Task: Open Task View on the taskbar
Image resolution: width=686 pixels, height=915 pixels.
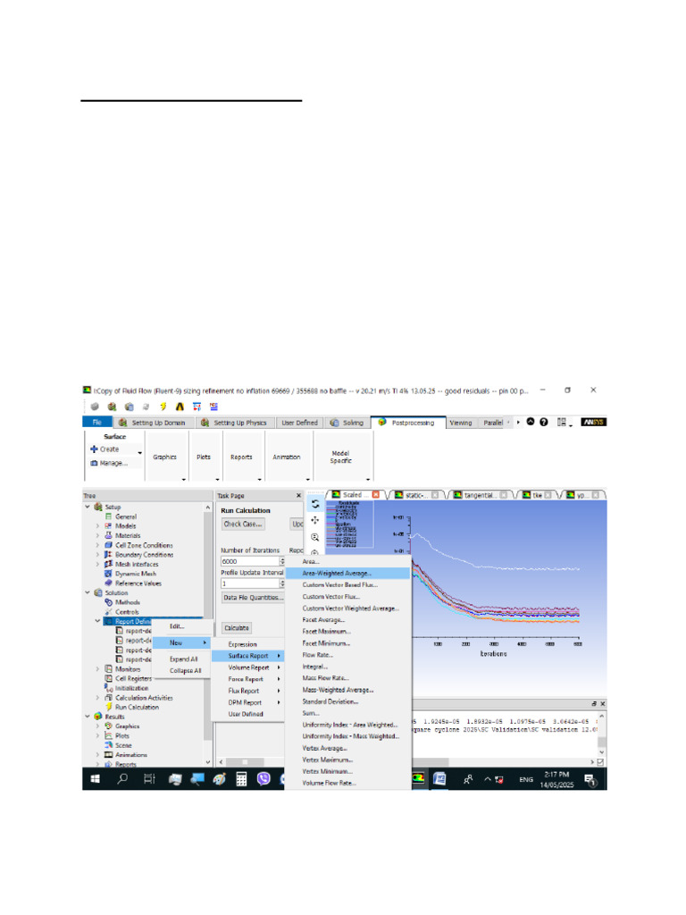Action: pos(149,779)
